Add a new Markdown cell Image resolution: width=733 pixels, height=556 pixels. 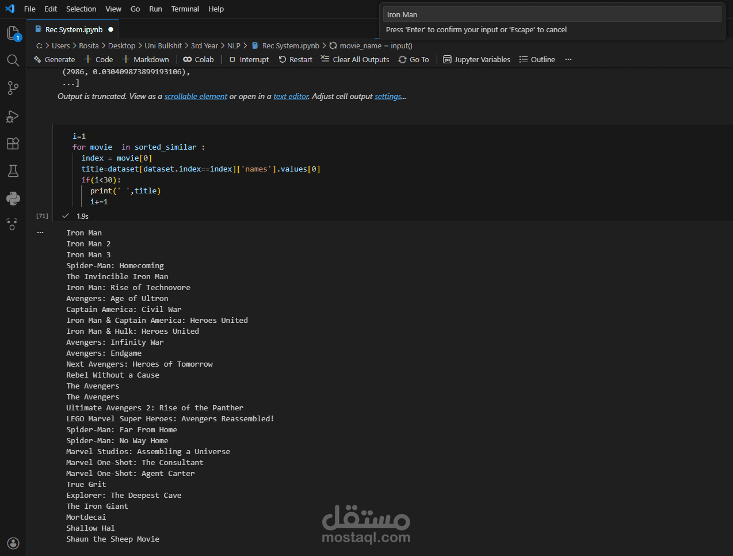click(x=145, y=59)
